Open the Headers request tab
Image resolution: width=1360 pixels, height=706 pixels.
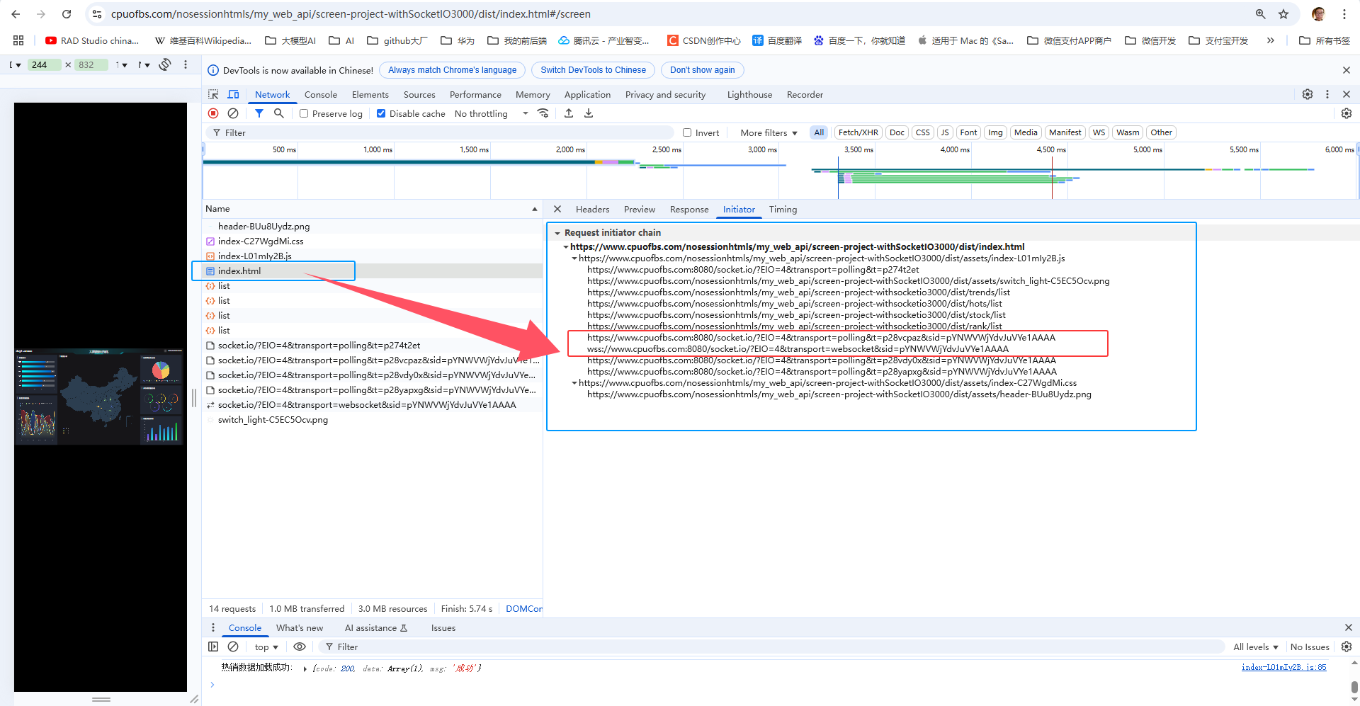592,209
